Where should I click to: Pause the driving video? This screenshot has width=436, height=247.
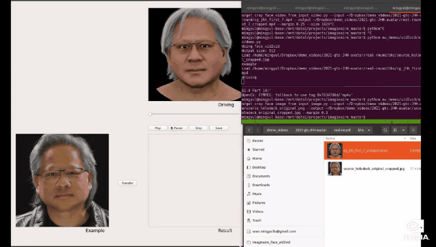(178, 128)
